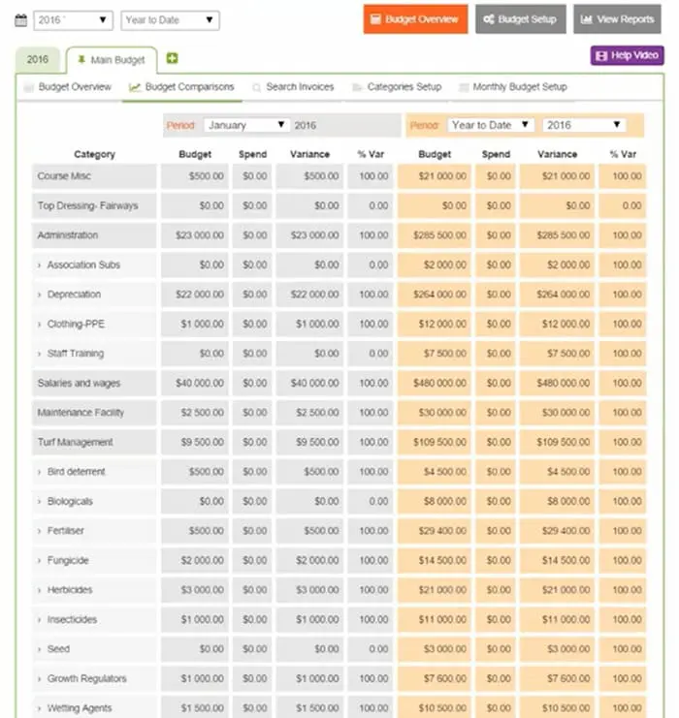Select the Turf Management category
Viewport: 679px width, 718px height.
click(x=94, y=443)
